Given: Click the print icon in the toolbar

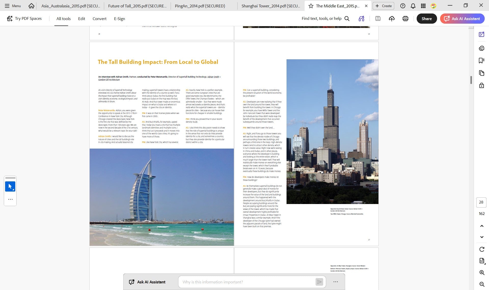Looking at the screenshot, I should (405, 19).
